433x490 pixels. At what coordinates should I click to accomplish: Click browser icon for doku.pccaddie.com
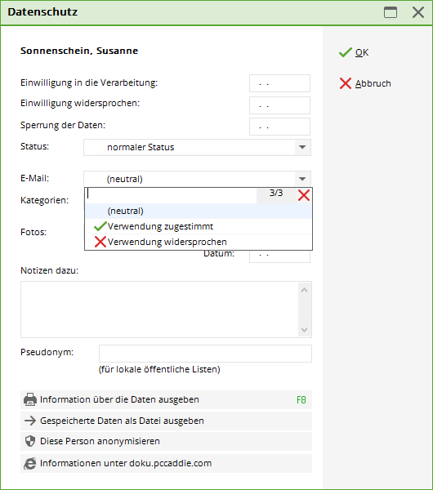pyautogui.click(x=30, y=463)
